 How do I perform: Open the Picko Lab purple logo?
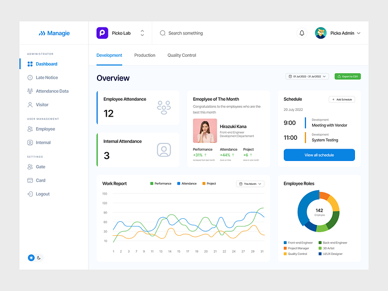coord(102,33)
